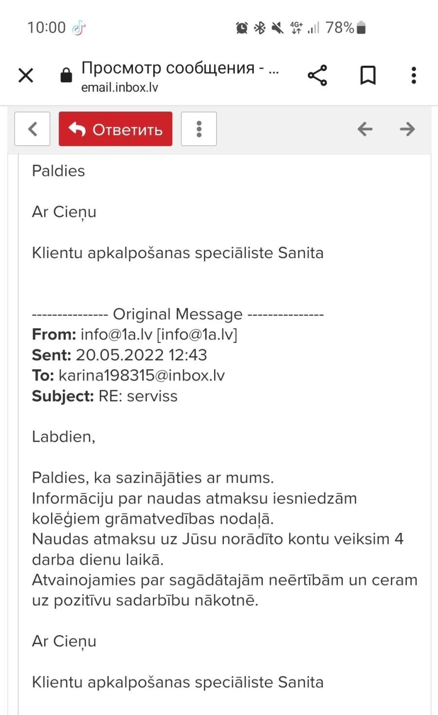Image resolution: width=438 pixels, height=715 pixels.
Task: Tap the muted sound status icon
Action: [x=277, y=28]
